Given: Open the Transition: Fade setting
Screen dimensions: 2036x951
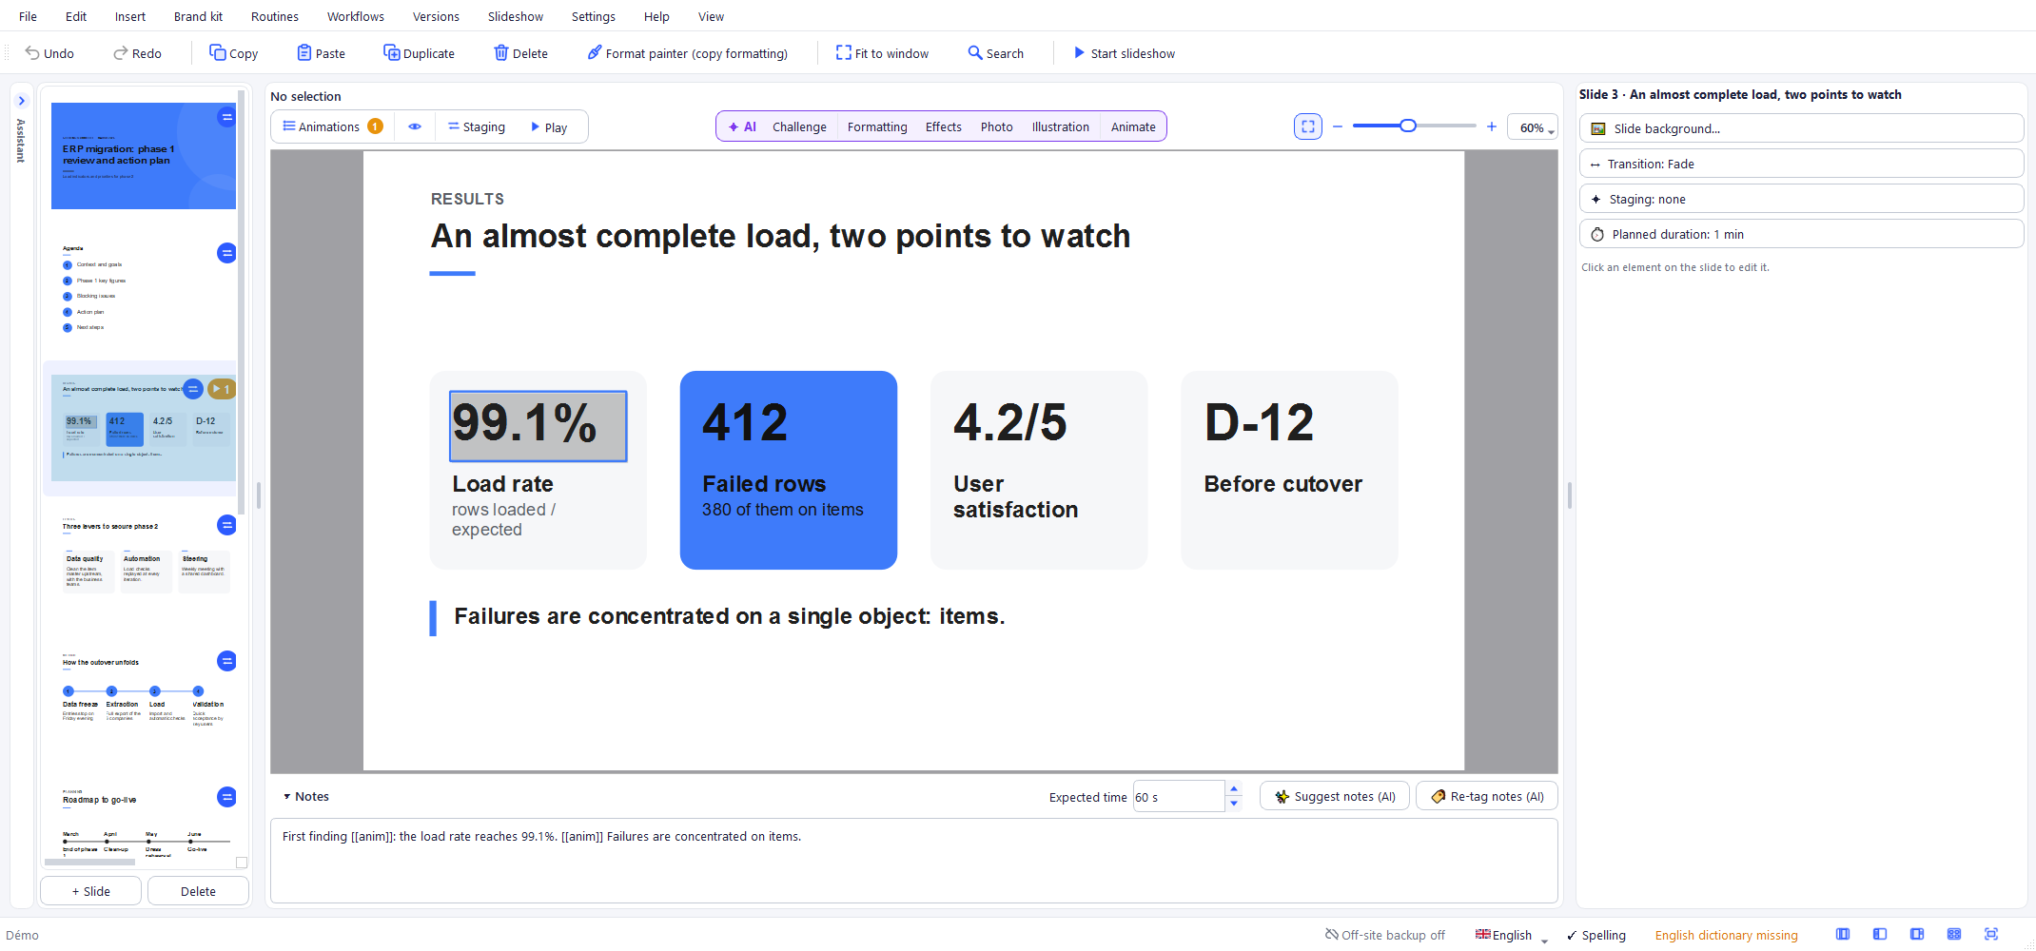Looking at the screenshot, I should [x=1801, y=164].
